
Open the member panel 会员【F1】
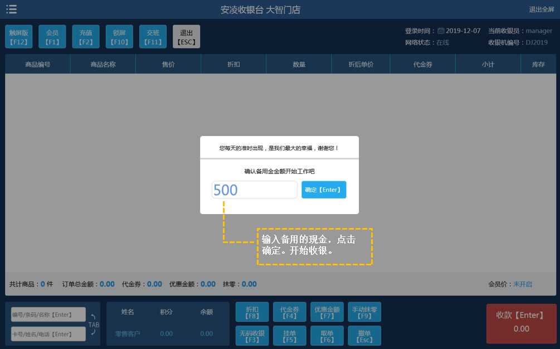[x=52, y=36]
